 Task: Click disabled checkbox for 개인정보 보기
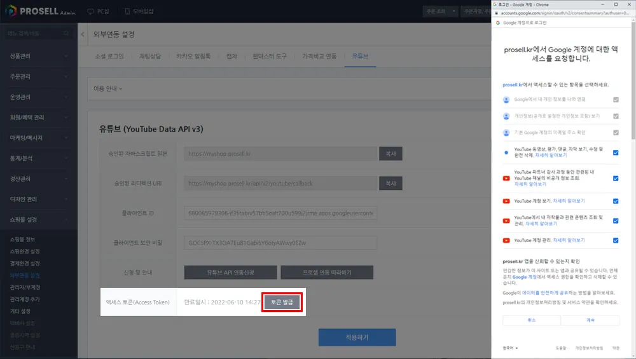click(x=616, y=116)
